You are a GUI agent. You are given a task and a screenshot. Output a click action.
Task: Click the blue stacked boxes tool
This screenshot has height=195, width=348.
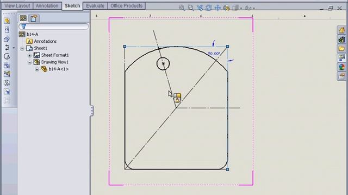pos(7,65)
